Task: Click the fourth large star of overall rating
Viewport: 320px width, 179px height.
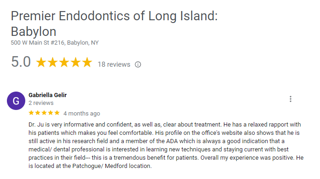Action: (76, 62)
